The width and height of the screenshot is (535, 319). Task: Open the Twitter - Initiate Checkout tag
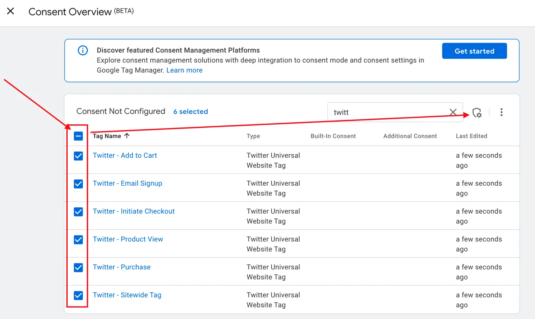pos(133,211)
